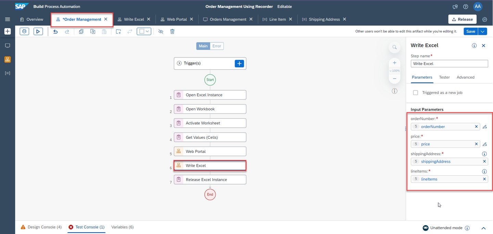Open the help question mark icon
Image resolution: width=493 pixels, height=234 pixels.
tap(466, 6)
